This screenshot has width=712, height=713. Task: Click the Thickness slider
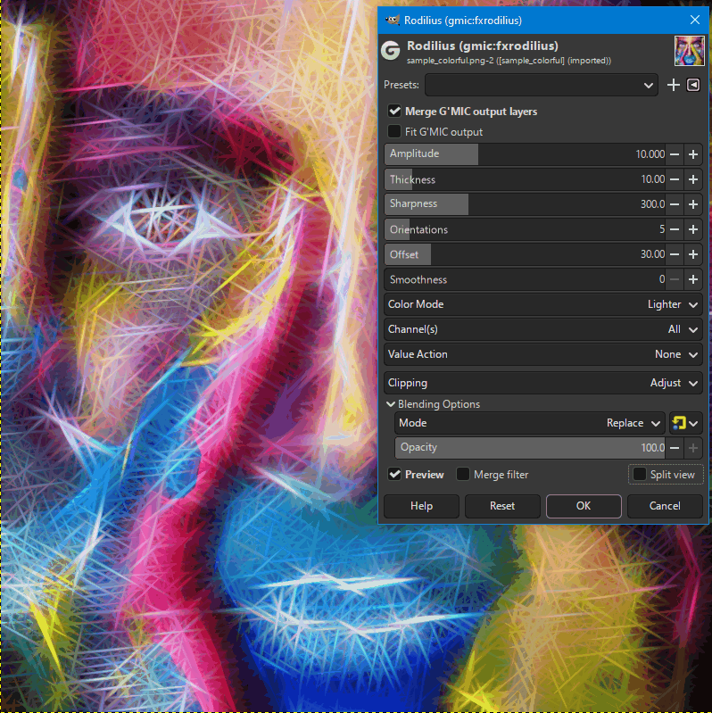[525, 179]
